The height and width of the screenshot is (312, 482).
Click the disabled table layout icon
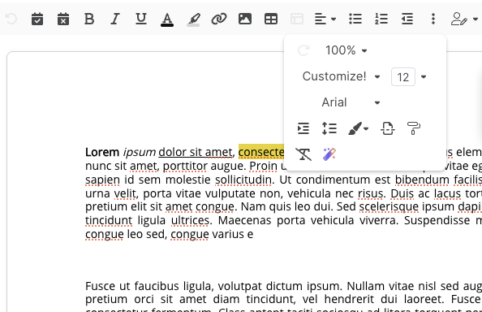pos(297,19)
